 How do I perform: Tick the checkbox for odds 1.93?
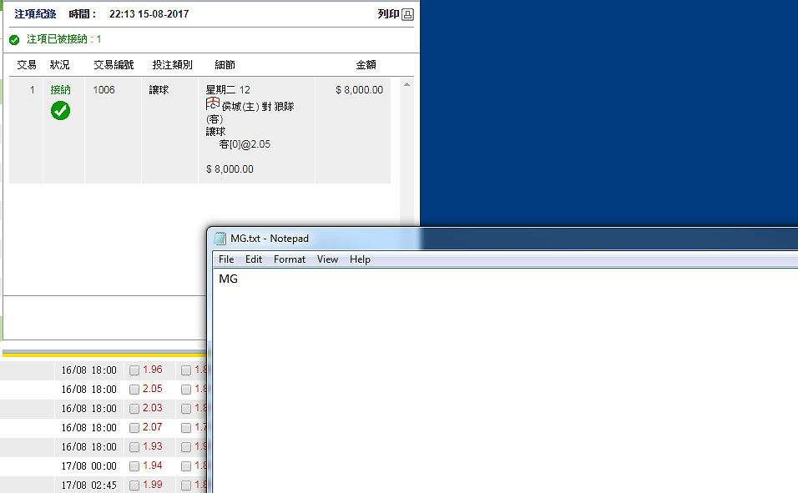click(134, 447)
